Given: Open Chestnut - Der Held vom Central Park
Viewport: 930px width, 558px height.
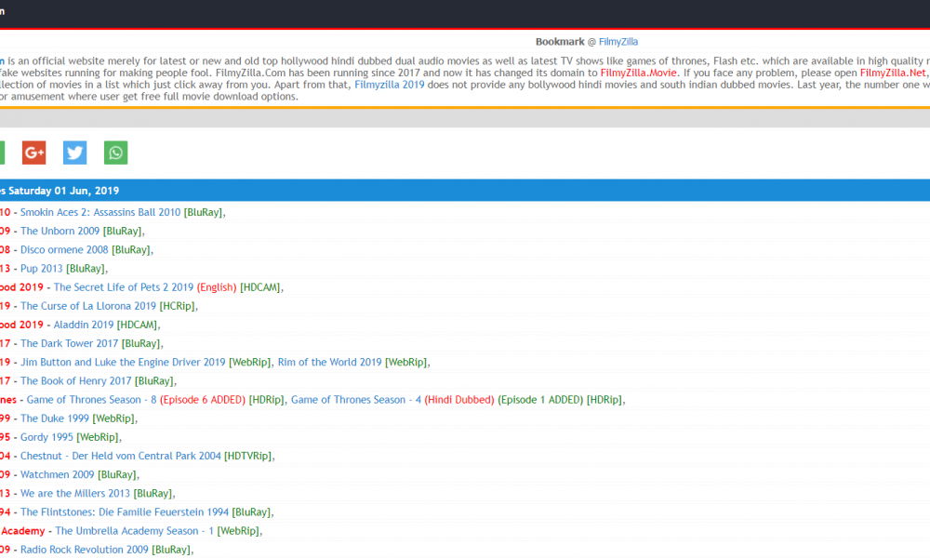Looking at the screenshot, I should coord(120,456).
